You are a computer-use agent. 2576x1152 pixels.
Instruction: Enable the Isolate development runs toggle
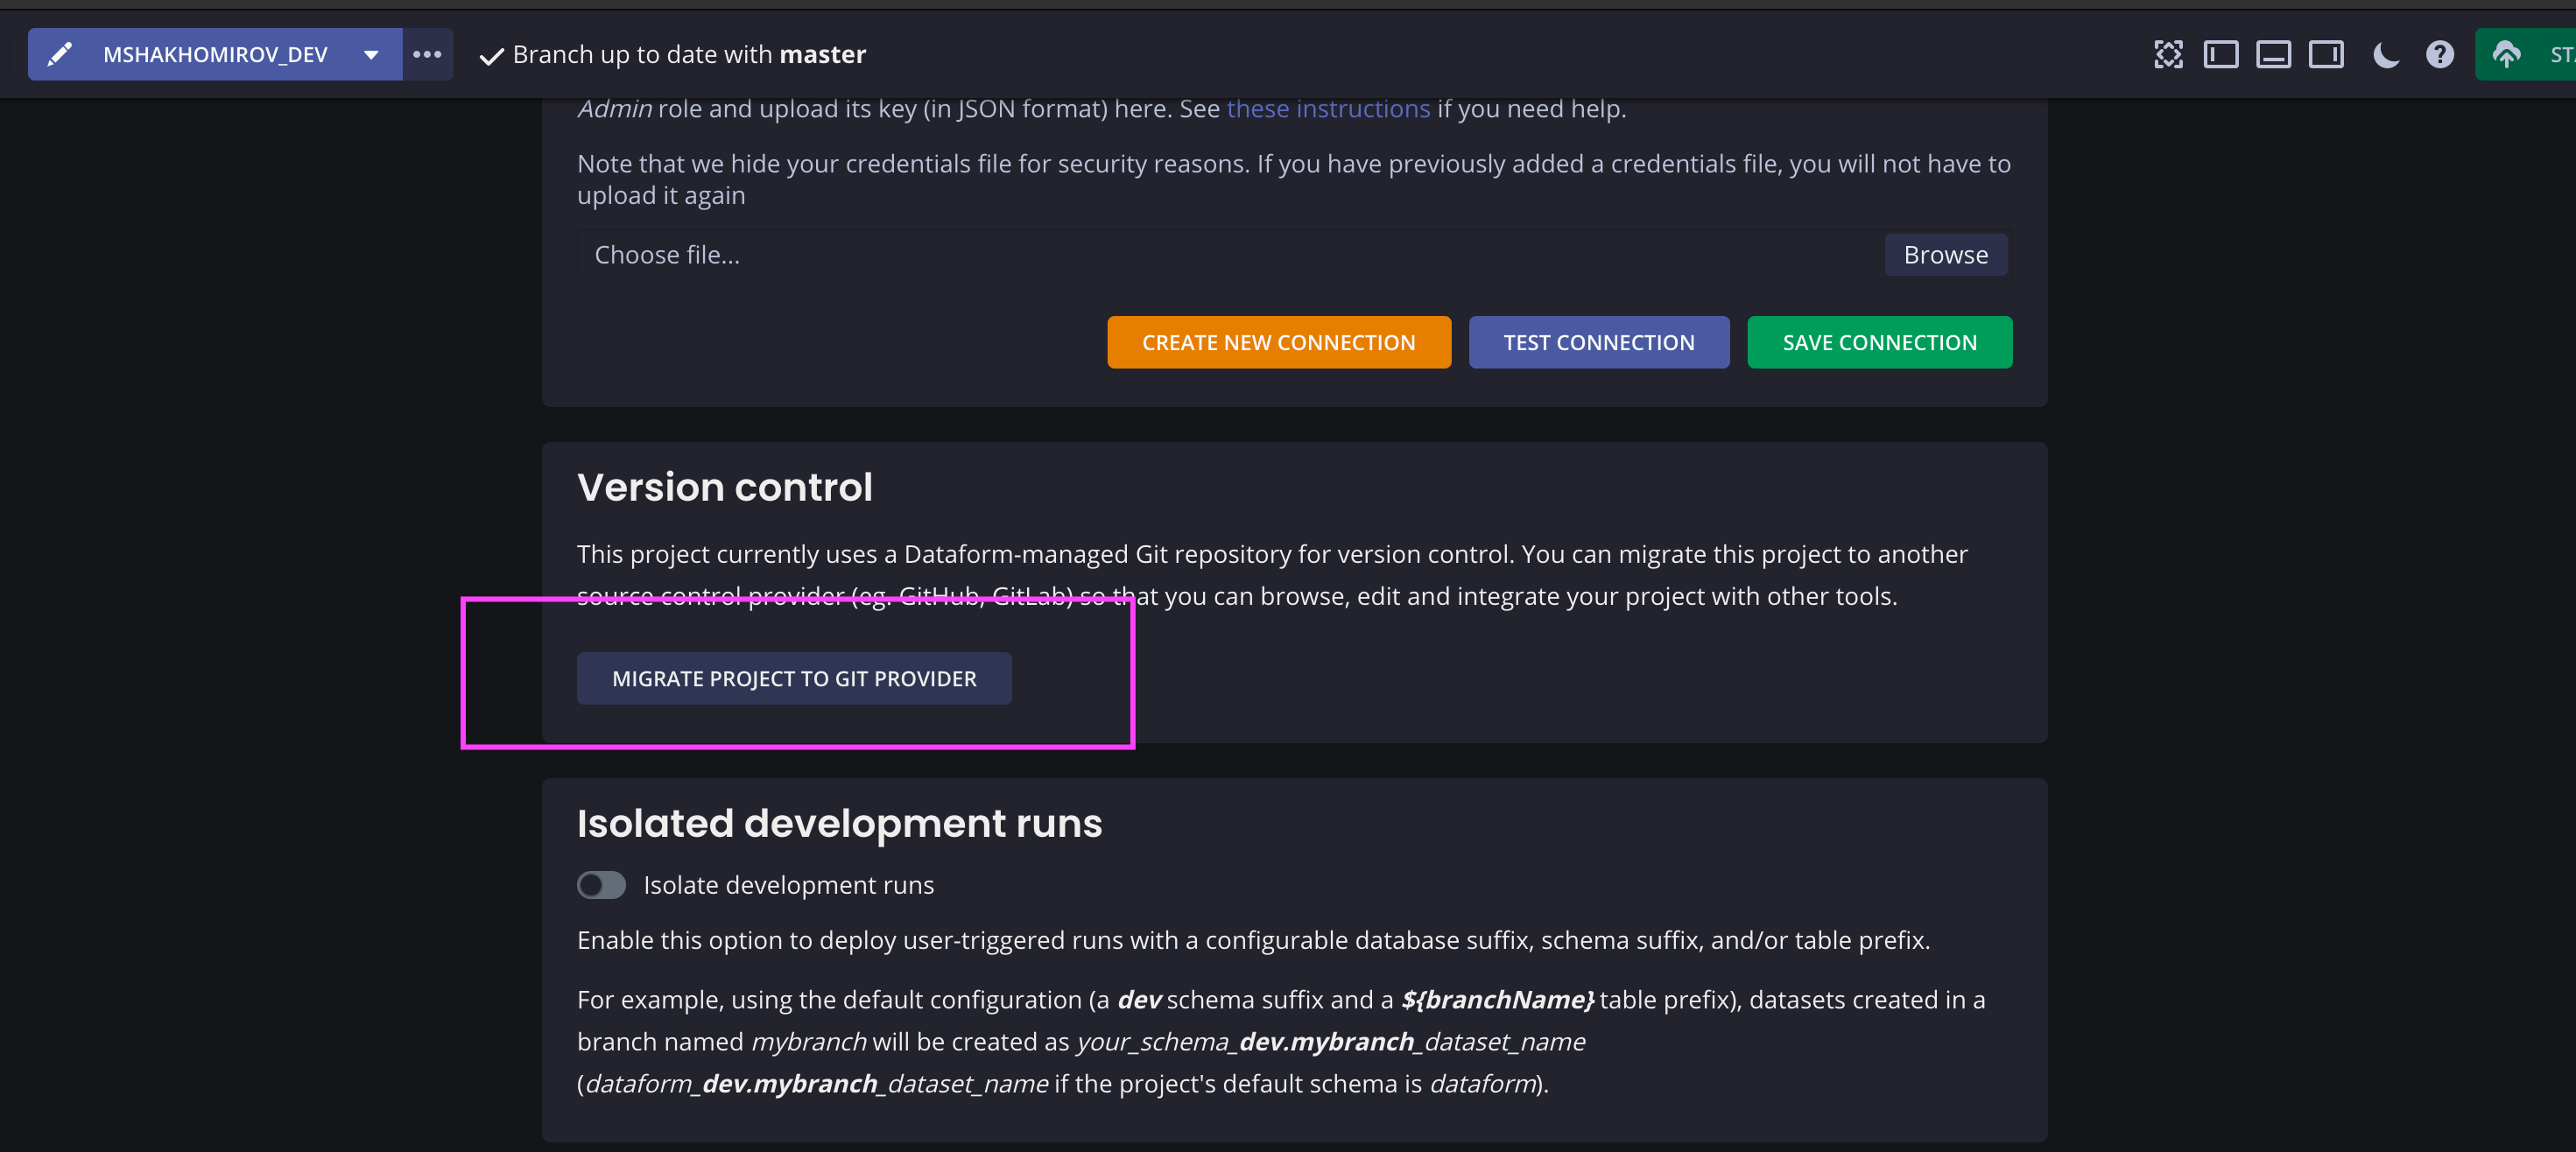601,885
